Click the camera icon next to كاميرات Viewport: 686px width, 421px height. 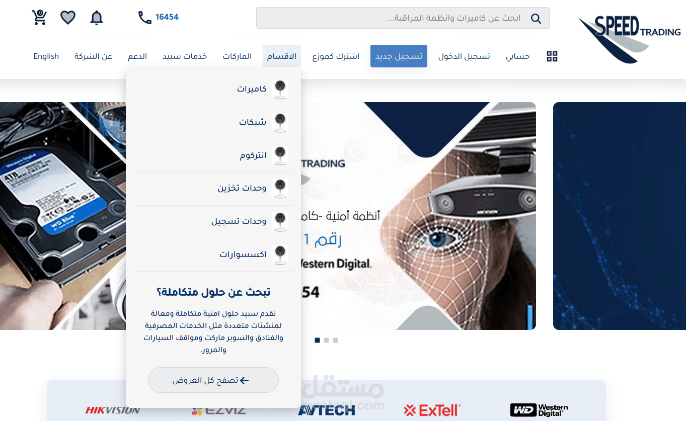(x=280, y=89)
